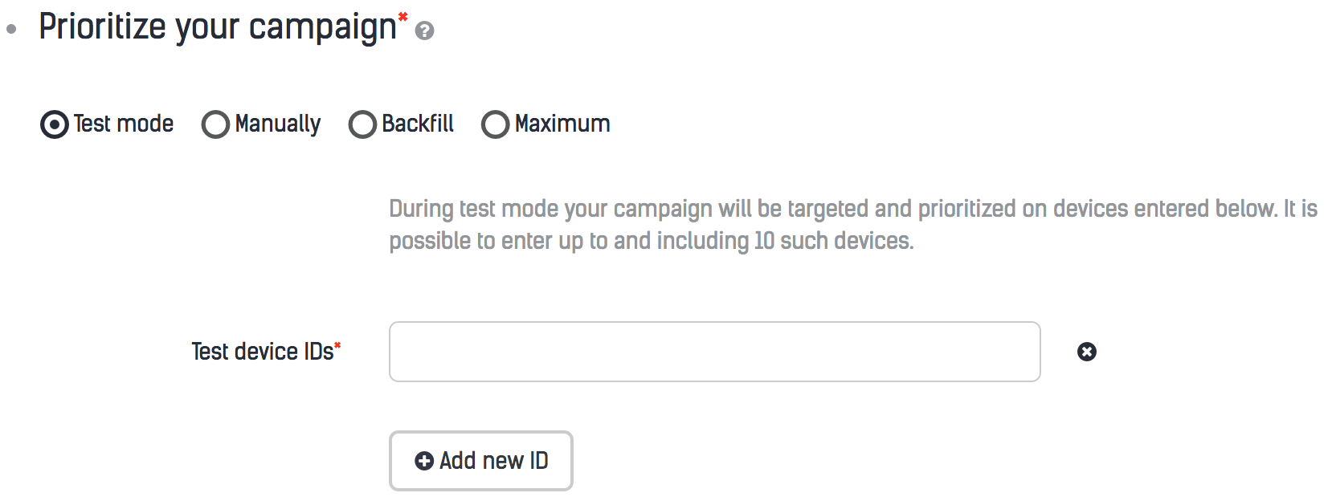Click the red asterisk after Test device IDs

337,345
